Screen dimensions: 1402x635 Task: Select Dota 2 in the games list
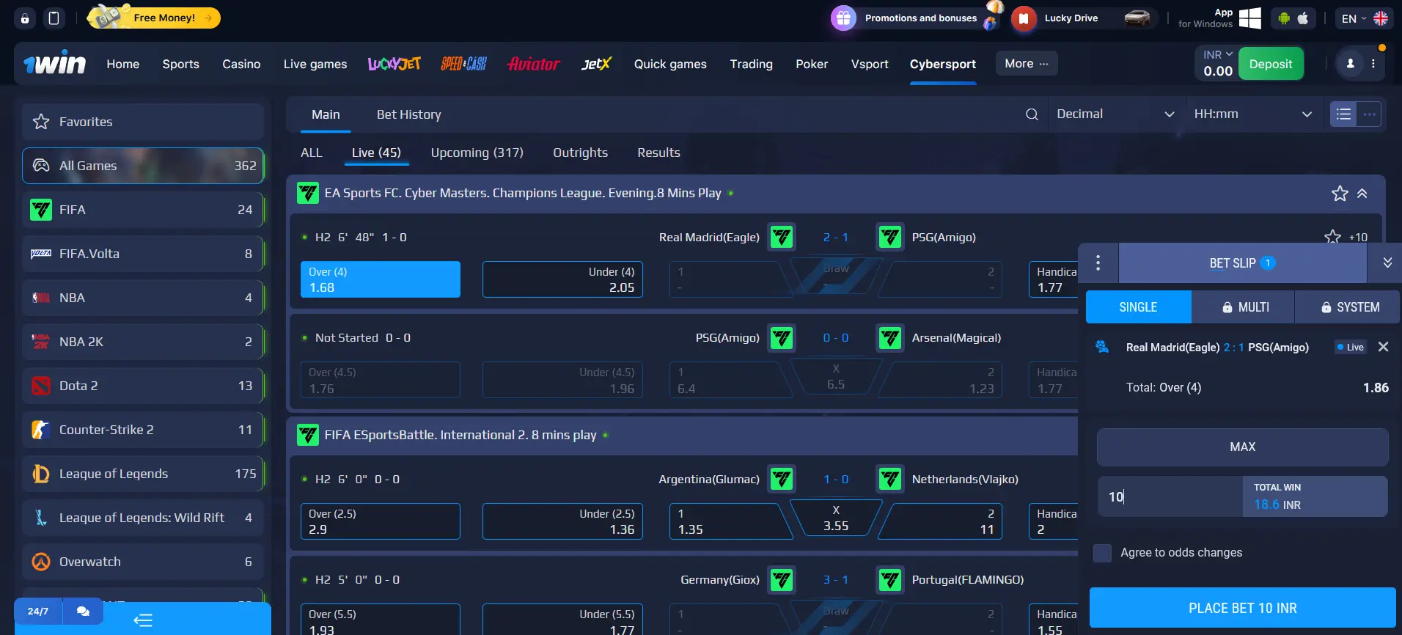coord(143,386)
